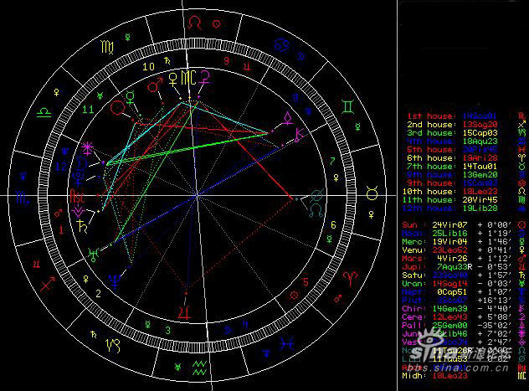Select the green Gemini sign glyph
Viewport: 529px width, 391px height.
pos(348,107)
